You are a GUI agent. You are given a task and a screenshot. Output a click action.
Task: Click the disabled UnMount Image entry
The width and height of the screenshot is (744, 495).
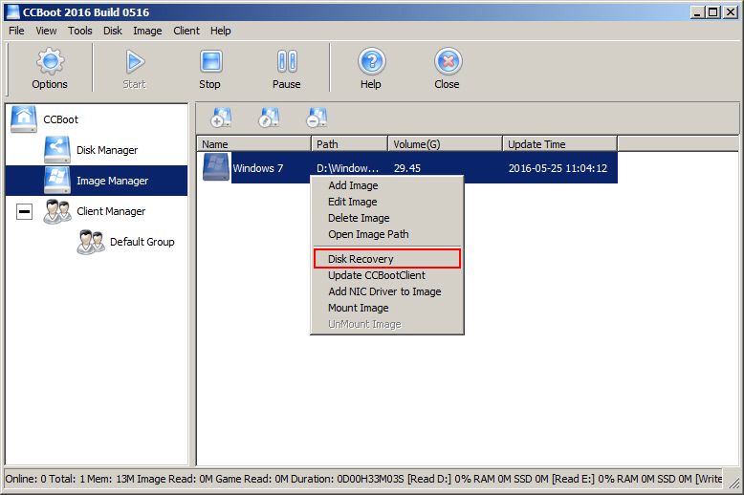coord(386,324)
